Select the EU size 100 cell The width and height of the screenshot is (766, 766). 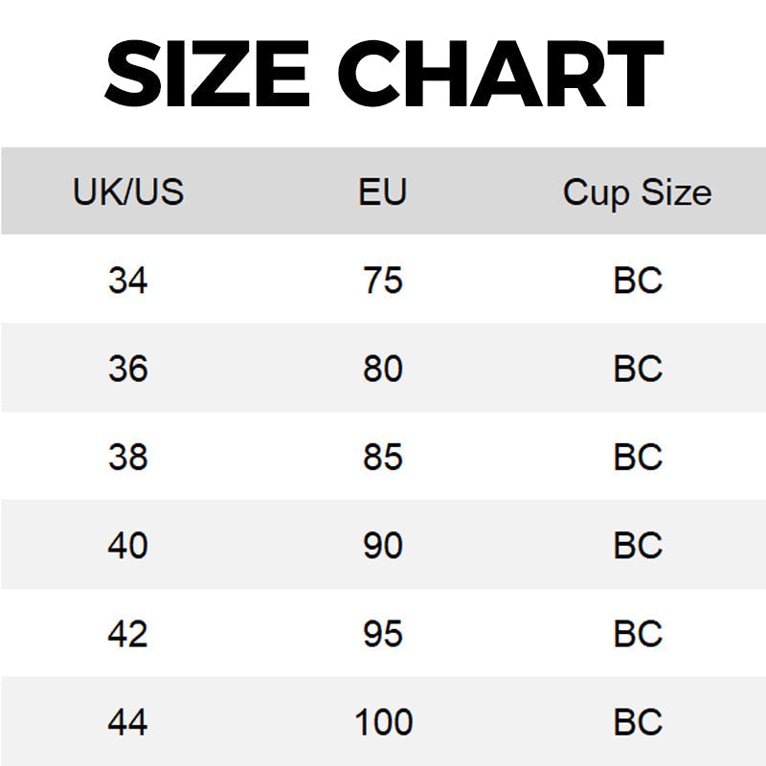(x=383, y=722)
